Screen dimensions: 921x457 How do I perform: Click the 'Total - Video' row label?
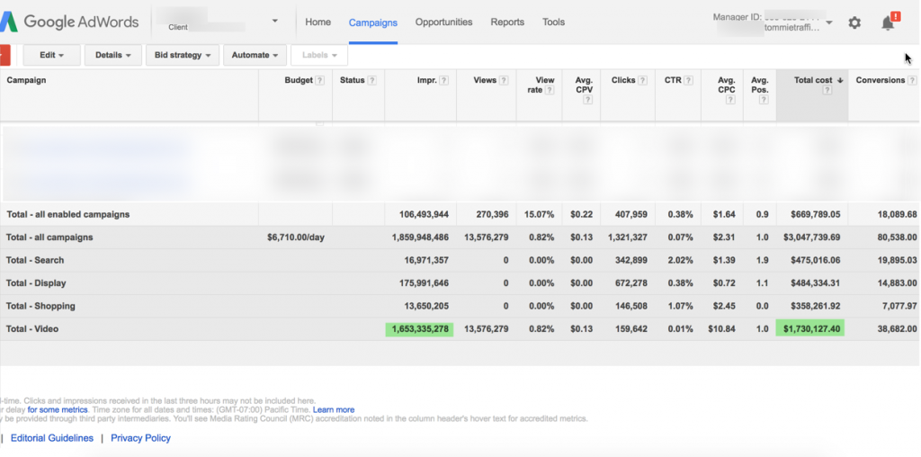pyautogui.click(x=32, y=329)
